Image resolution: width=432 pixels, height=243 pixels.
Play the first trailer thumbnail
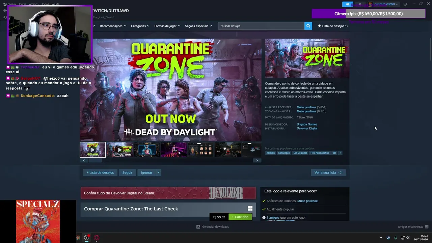tap(92, 150)
